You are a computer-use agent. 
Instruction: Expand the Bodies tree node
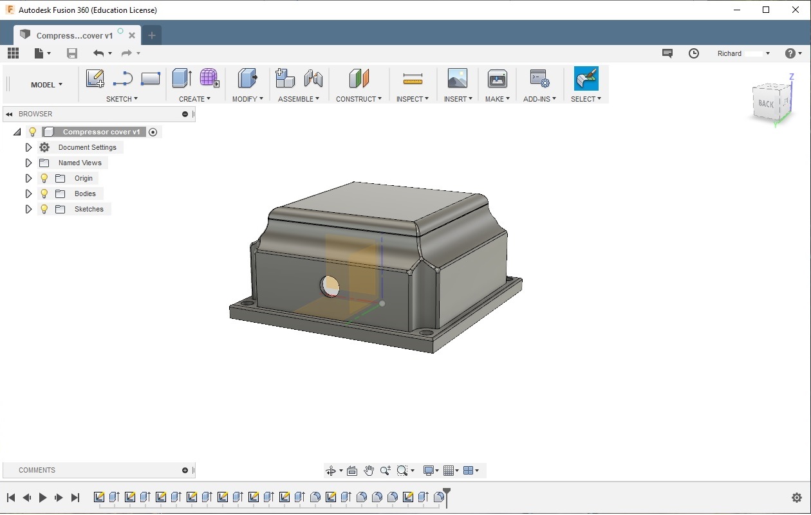click(28, 194)
